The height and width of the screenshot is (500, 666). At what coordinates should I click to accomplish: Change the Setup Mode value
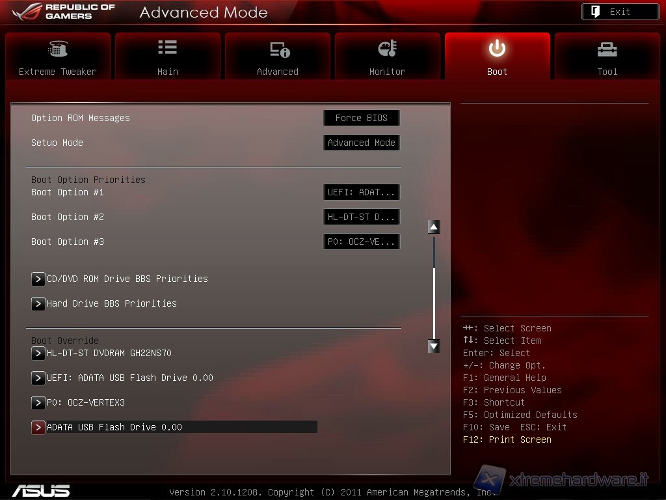click(x=361, y=143)
